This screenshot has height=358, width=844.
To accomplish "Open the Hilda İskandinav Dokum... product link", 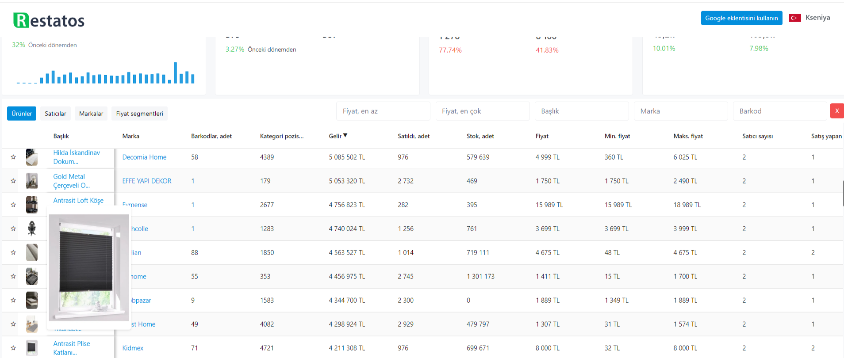I will [77, 157].
